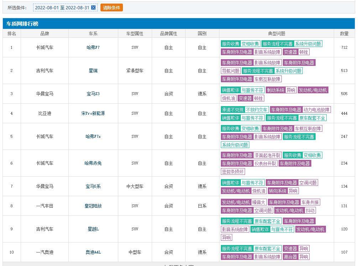The height and width of the screenshot is (266, 358).
Task: Click the 密封条损坏 tag
Action: (233, 172)
